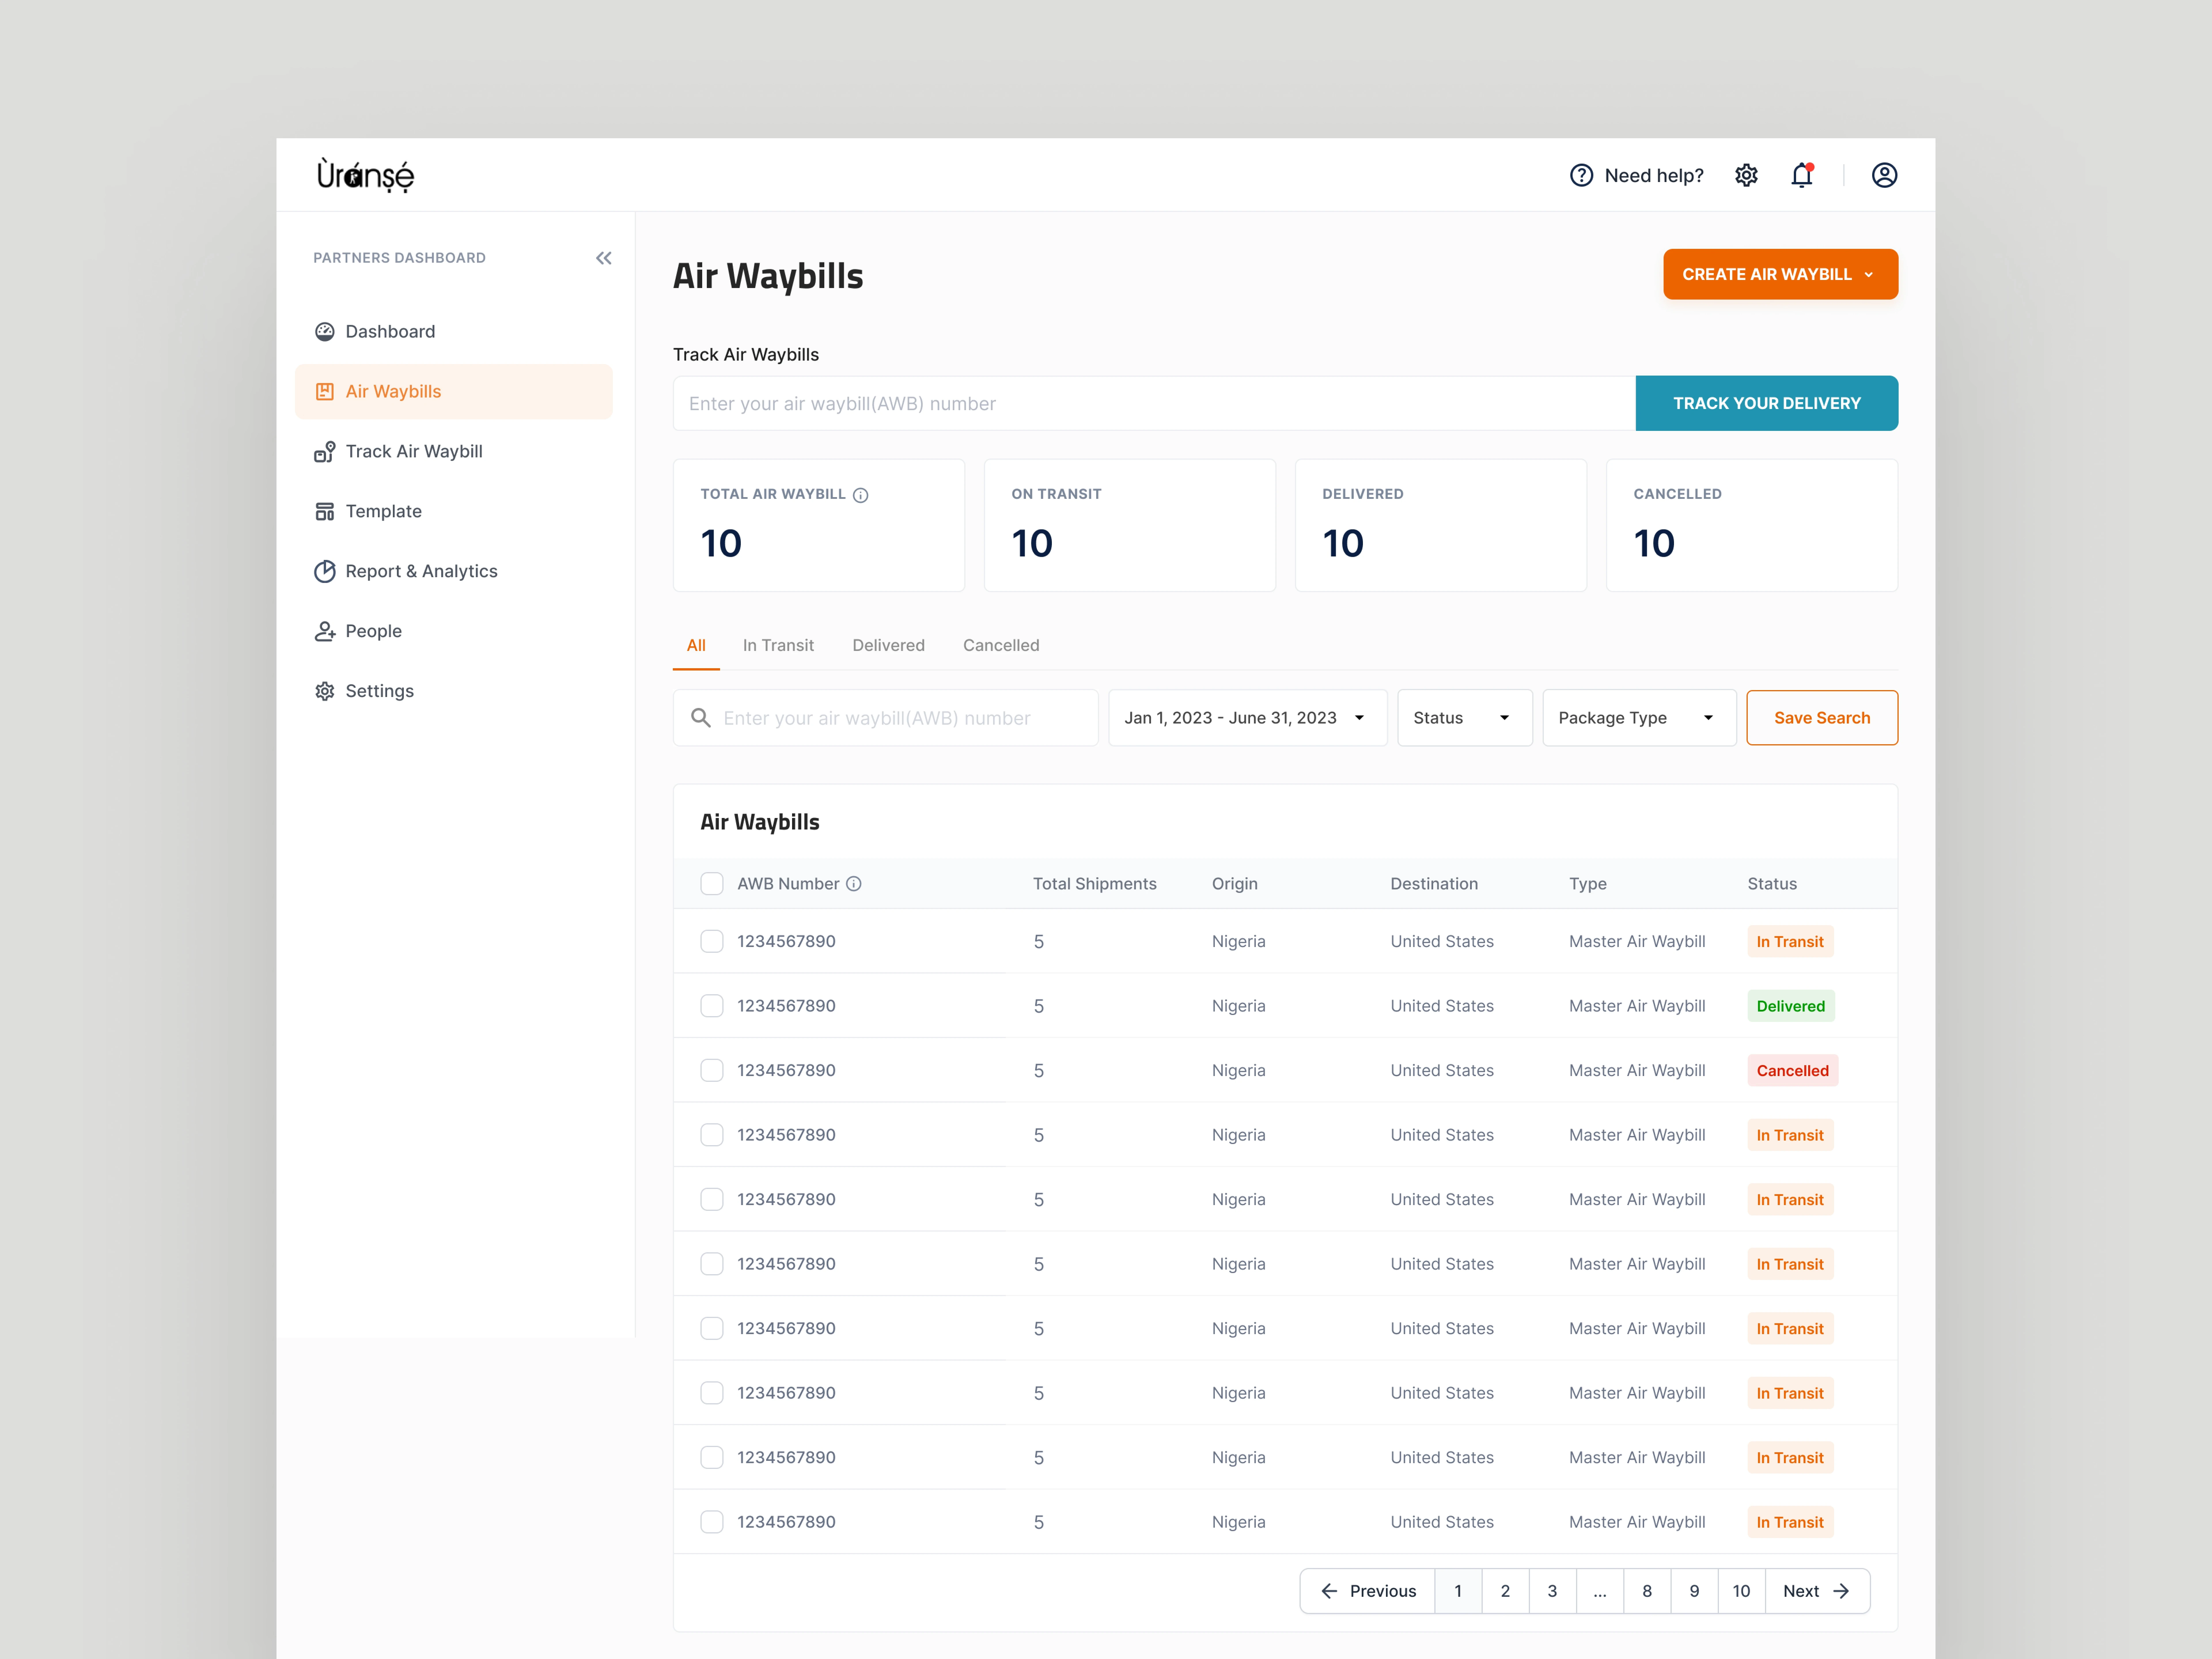The image size is (2212, 1659).
Task: Go to page 9 in pagination
Action: click(1694, 1591)
